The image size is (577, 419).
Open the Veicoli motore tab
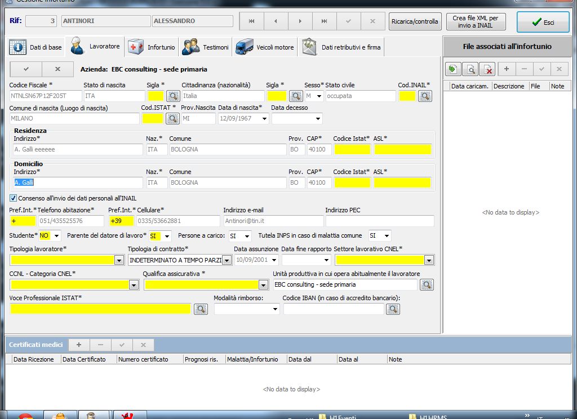265,47
